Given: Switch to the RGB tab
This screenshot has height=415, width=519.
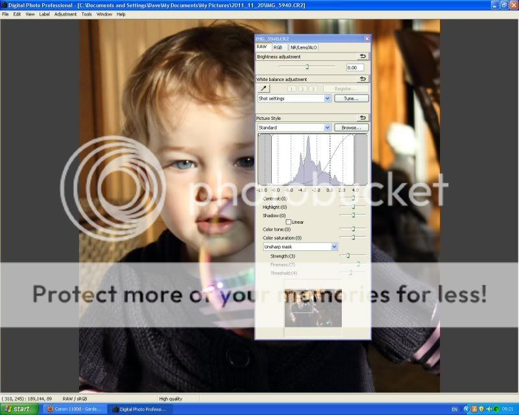Looking at the screenshot, I should pos(278,47).
